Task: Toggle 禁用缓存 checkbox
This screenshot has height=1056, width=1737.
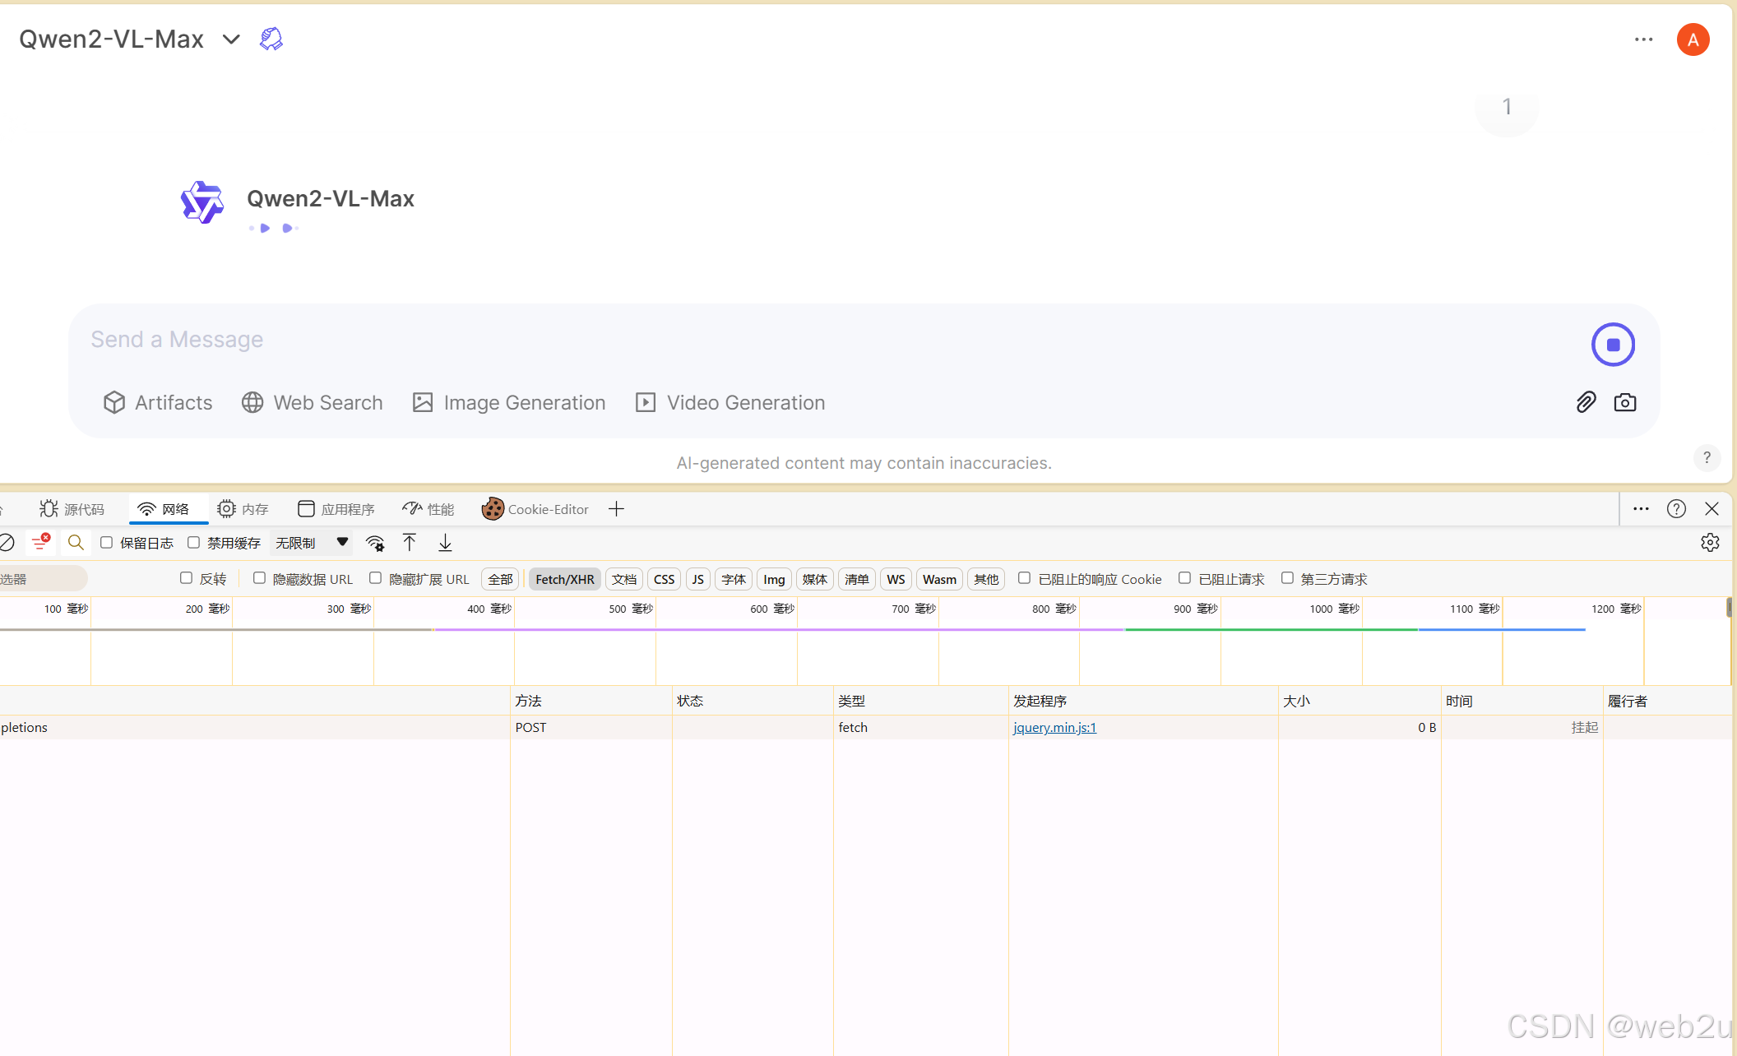Action: [x=193, y=543]
